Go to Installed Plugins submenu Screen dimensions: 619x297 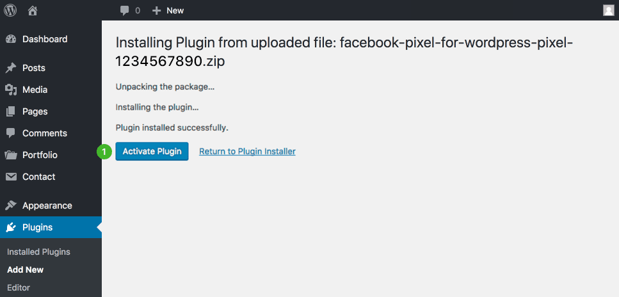tap(38, 252)
